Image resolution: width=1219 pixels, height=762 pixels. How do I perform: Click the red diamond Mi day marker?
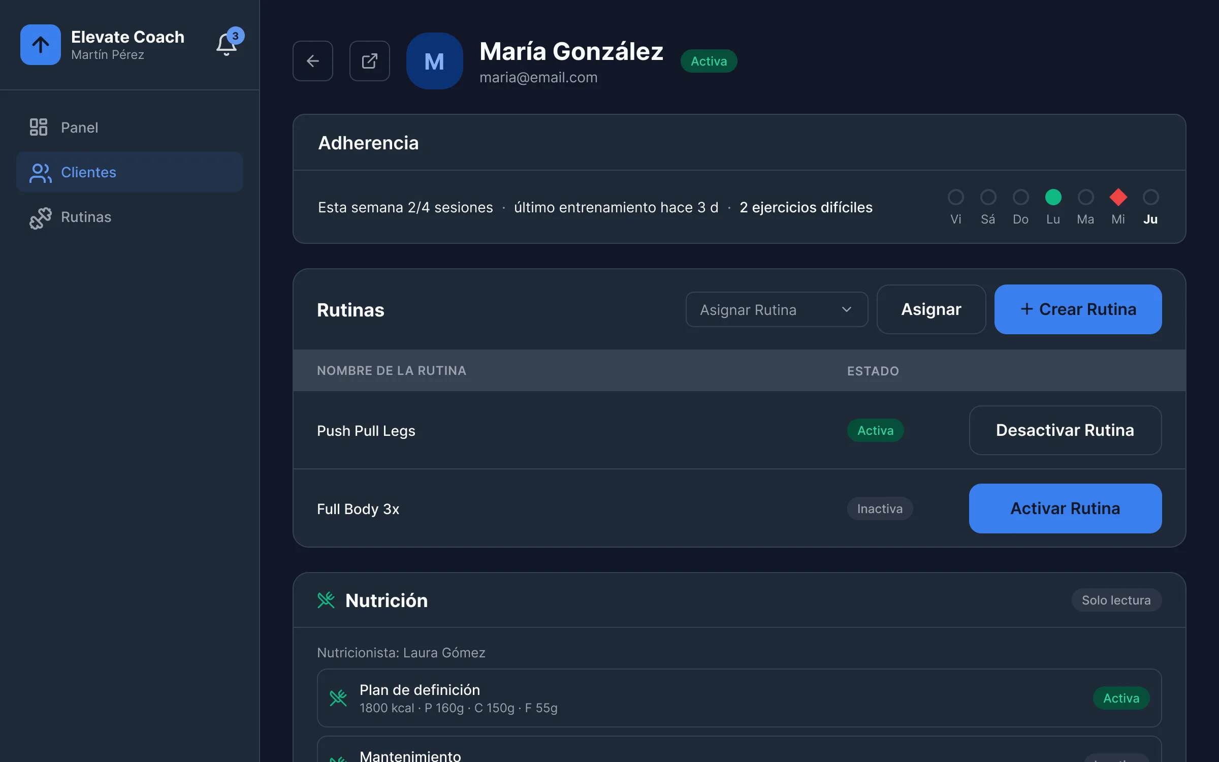click(1118, 197)
